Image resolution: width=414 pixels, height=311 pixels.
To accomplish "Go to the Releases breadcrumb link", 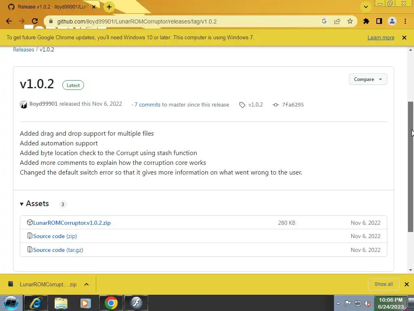I will coord(23,49).
